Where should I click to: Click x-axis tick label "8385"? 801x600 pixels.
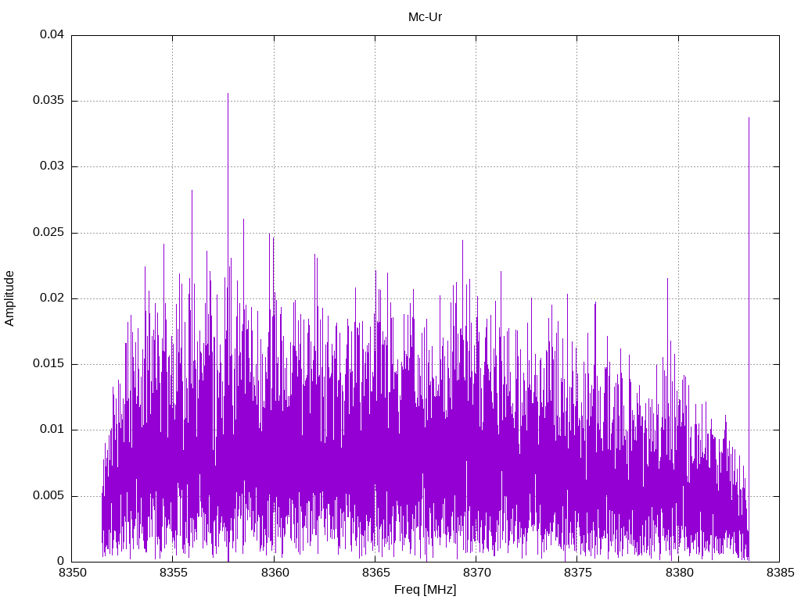[x=780, y=573]
